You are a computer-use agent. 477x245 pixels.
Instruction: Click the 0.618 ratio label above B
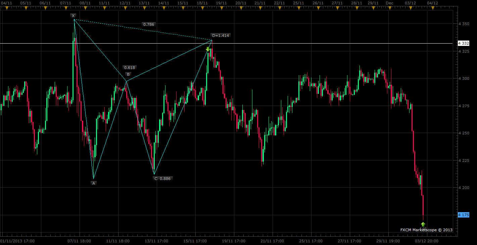click(x=129, y=67)
